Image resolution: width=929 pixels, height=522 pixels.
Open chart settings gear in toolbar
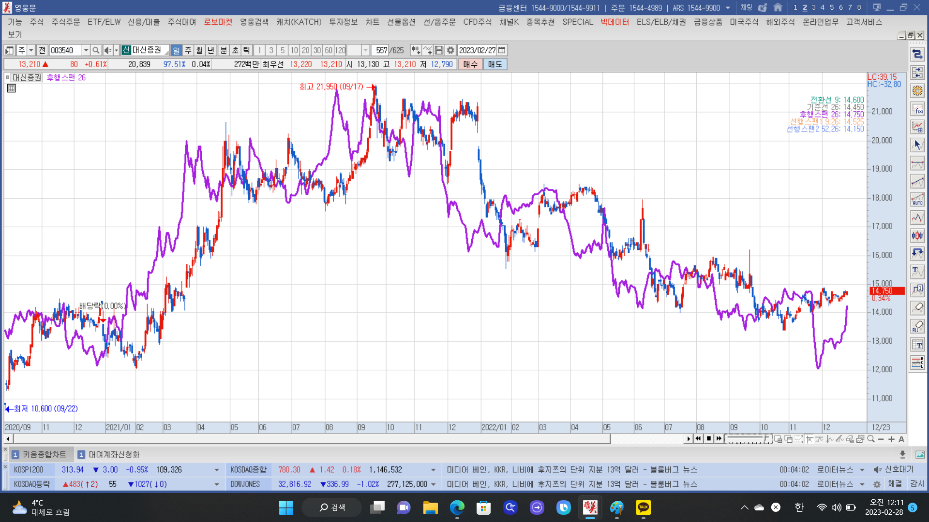click(450, 50)
